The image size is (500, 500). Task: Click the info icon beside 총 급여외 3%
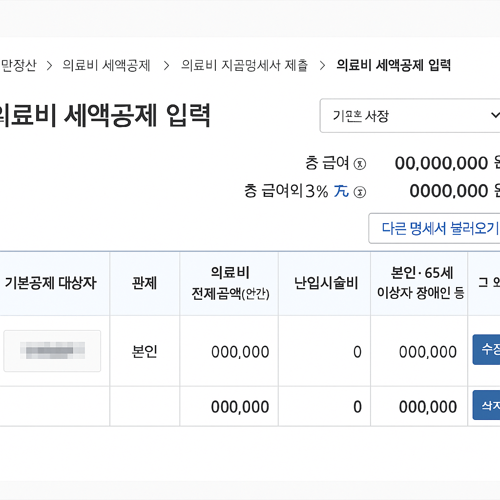point(359,192)
